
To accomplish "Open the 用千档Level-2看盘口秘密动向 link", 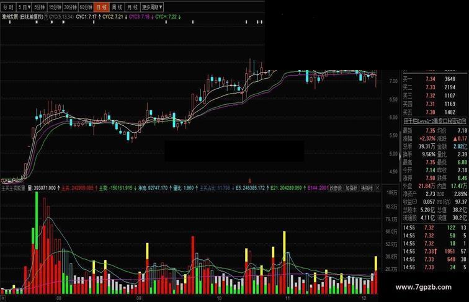I will (x=435, y=121).
